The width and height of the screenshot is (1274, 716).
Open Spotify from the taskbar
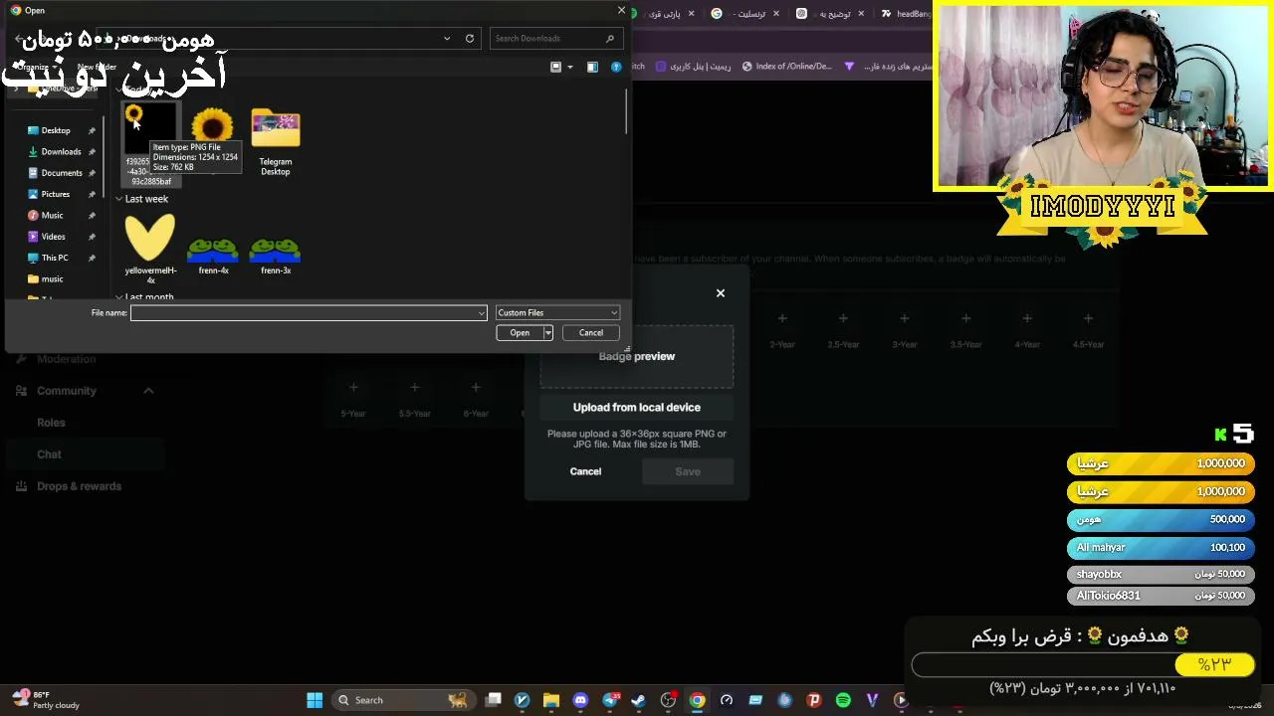[x=843, y=700]
